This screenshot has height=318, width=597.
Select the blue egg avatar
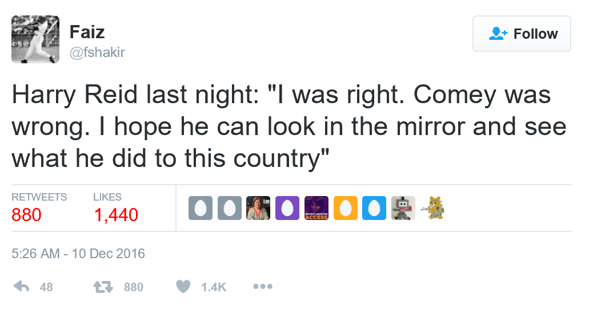click(x=374, y=208)
